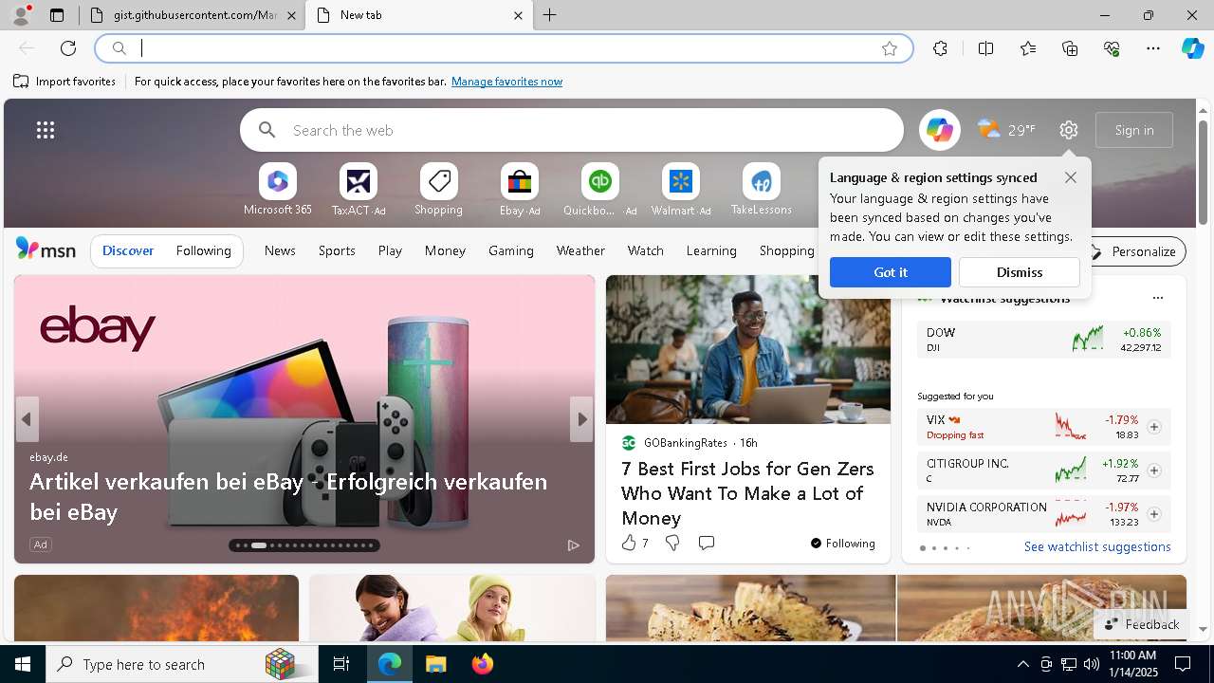Open the Microsoft 365 shortcut
This screenshot has width=1214, height=683.
278,190
